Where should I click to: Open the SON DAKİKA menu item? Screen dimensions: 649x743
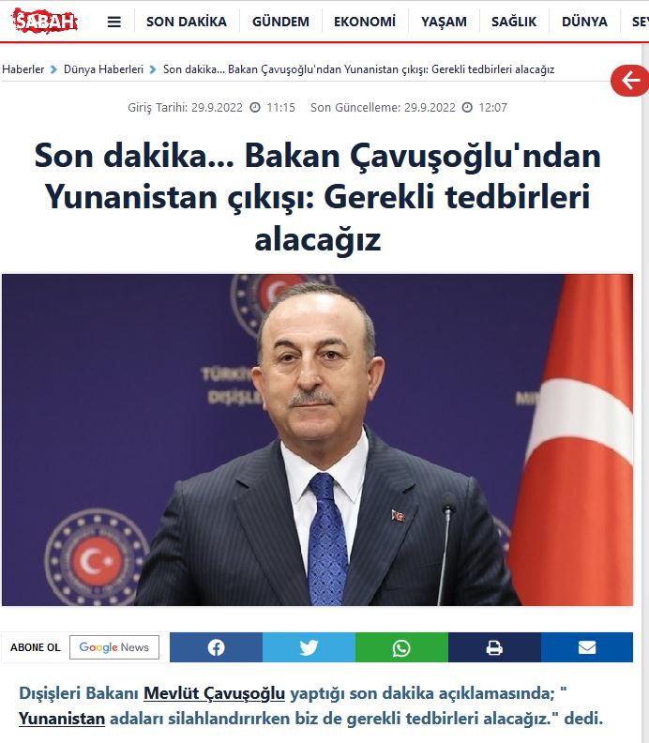(187, 22)
